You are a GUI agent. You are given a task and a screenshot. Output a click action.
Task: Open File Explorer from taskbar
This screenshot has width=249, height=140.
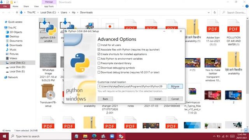[85, 136]
